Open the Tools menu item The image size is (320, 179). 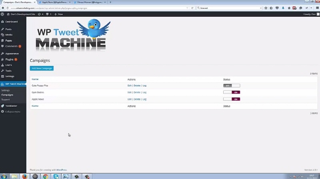pos(8,71)
